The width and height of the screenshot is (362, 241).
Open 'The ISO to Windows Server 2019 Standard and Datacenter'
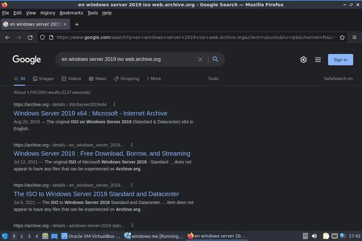click(96, 194)
